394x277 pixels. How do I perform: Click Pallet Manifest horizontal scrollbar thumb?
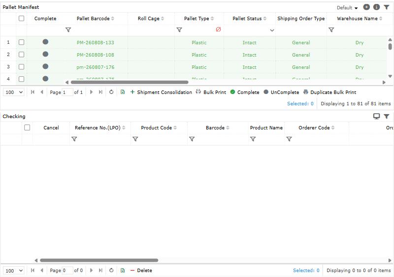[130, 82]
